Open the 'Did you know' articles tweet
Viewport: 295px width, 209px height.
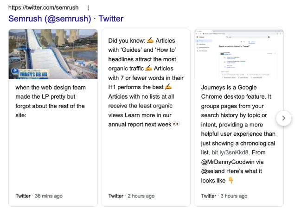coord(146,82)
